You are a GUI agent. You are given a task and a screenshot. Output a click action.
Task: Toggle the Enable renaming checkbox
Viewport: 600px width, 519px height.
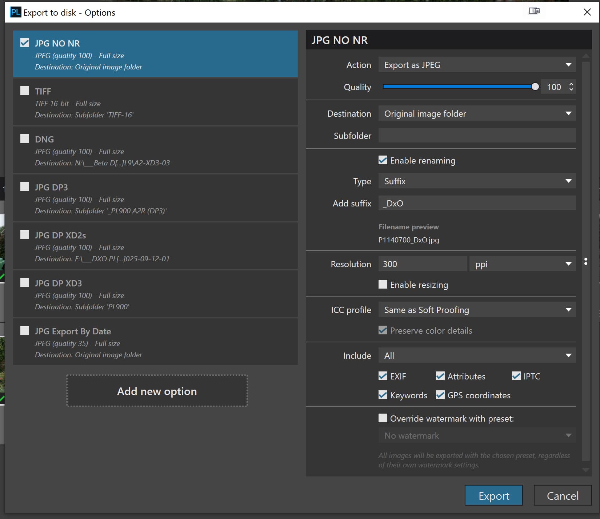coord(383,160)
